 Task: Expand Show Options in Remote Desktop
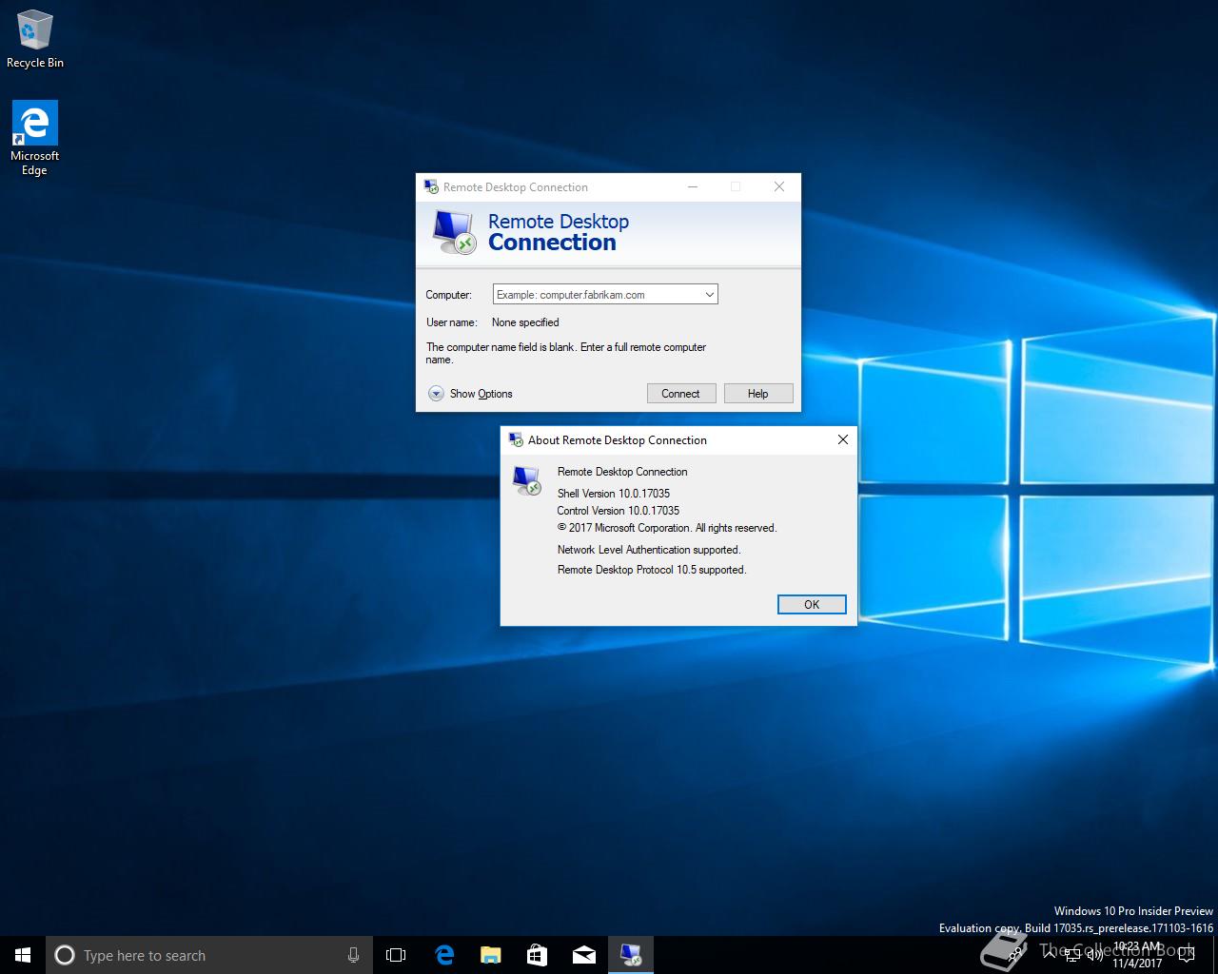click(436, 394)
